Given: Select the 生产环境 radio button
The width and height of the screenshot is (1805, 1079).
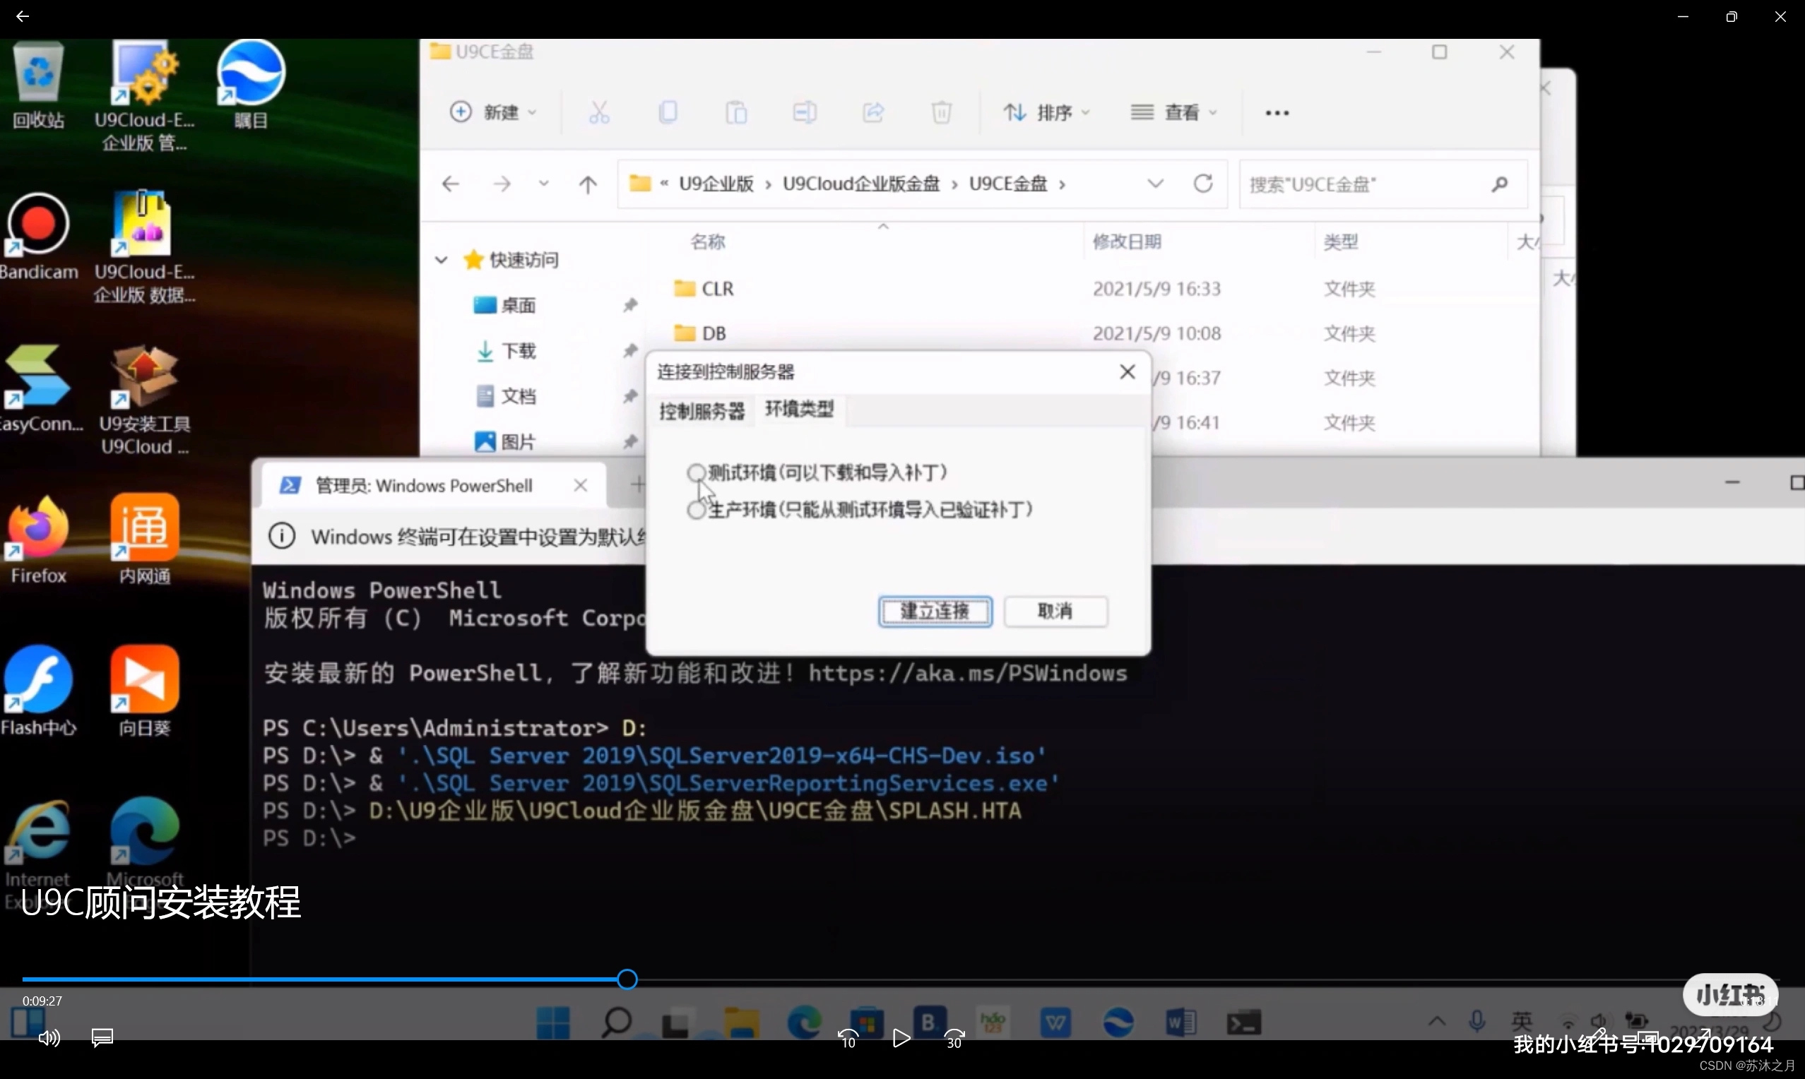Looking at the screenshot, I should 696,510.
